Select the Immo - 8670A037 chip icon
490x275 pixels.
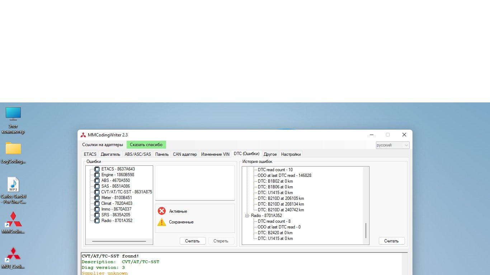click(x=97, y=209)
